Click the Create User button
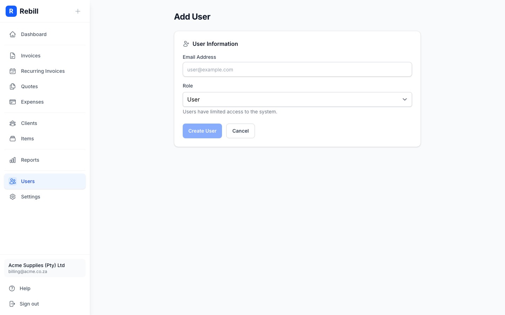The width and height of the screenshot is (505, 315). [x=202, y=131]
